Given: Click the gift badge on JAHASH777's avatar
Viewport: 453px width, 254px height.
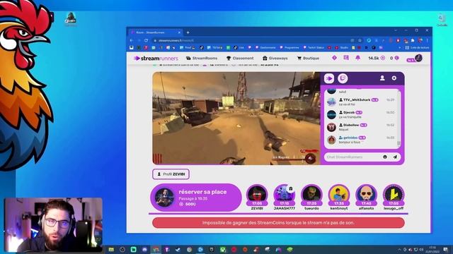Looking at the screenshot, I should 291,188.
